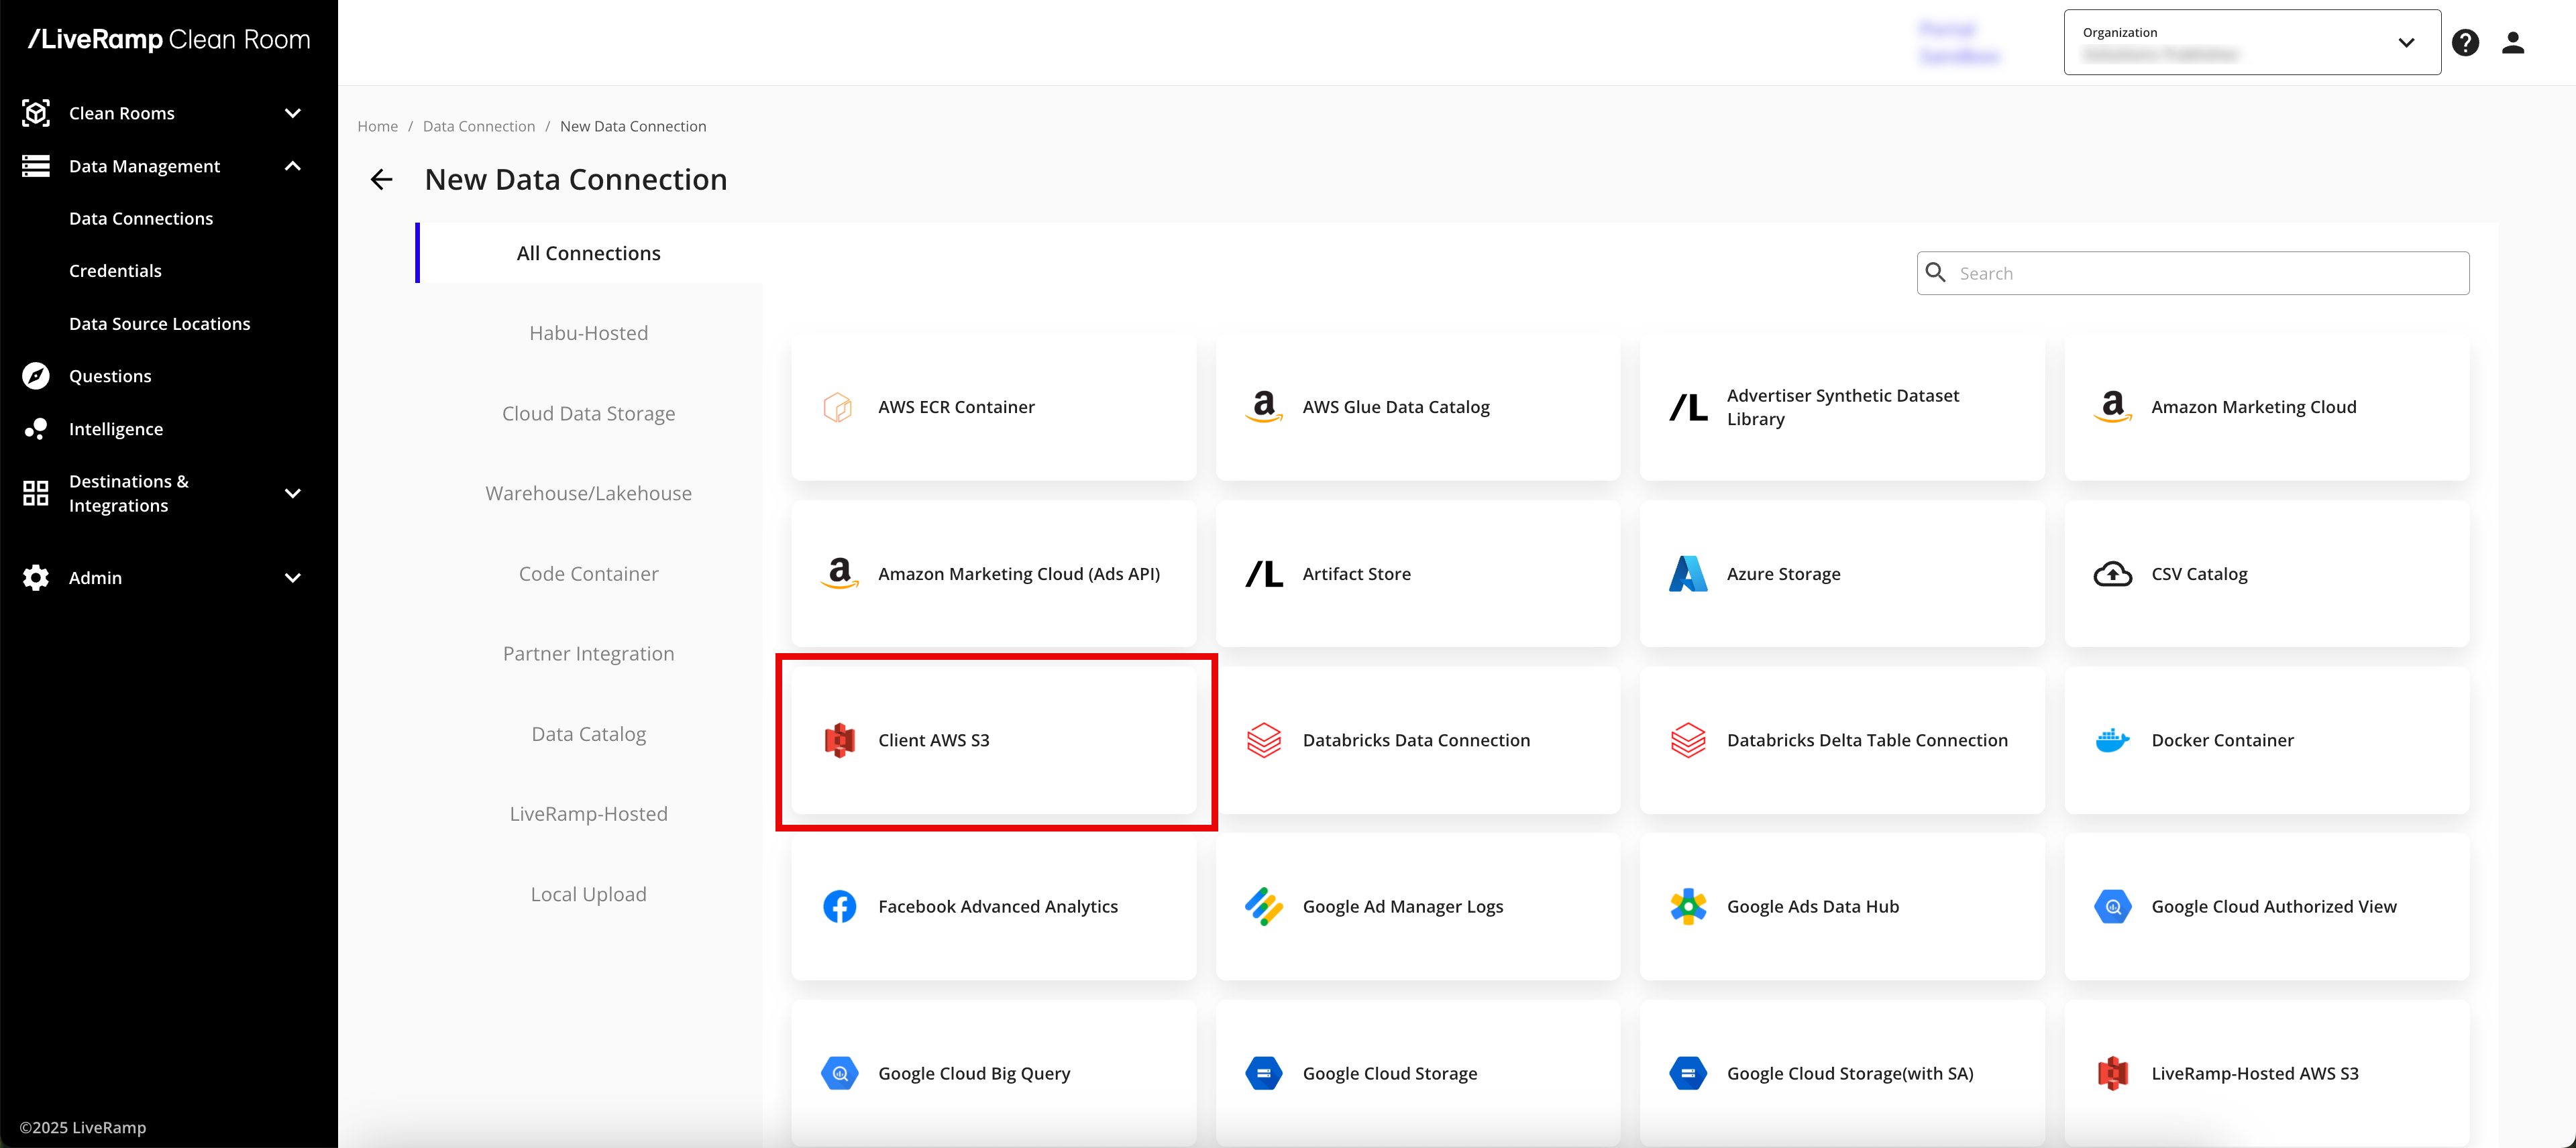Click the CSV Catalog cloud upload icon
This screenshot has height=1148, width=2576.
pos(2112,574)
